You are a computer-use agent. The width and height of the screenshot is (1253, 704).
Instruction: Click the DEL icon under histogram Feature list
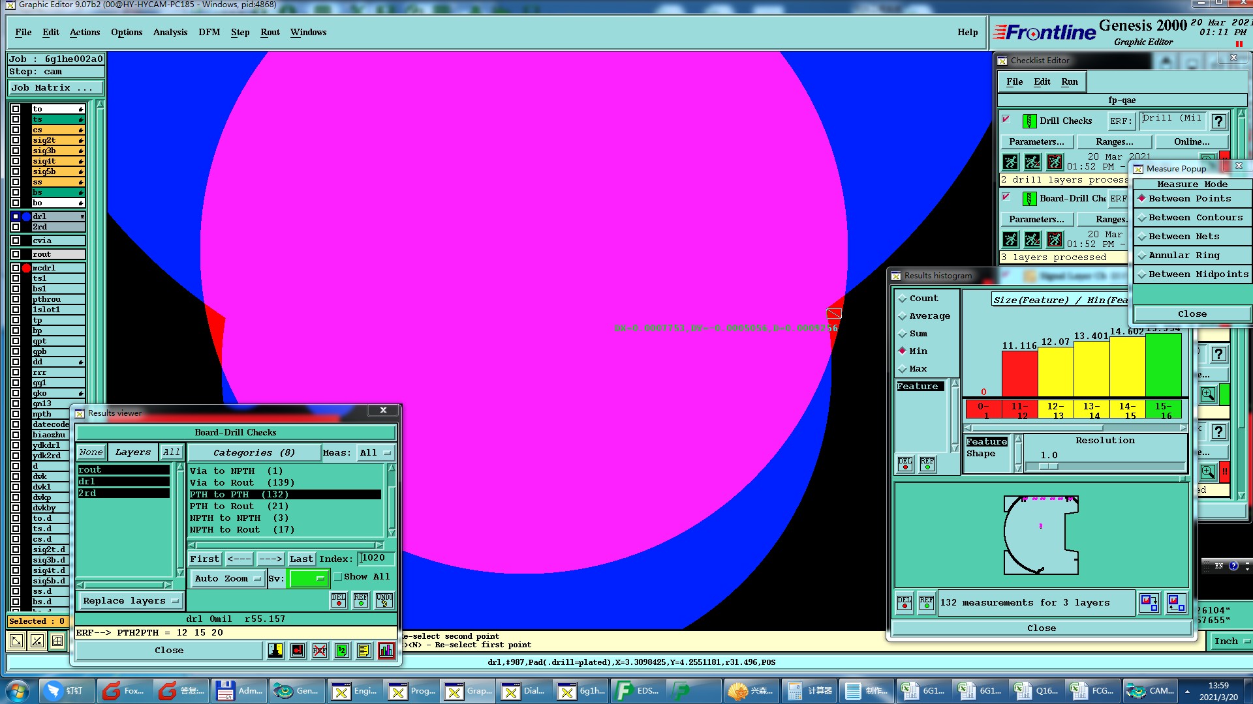coord(905,463)
